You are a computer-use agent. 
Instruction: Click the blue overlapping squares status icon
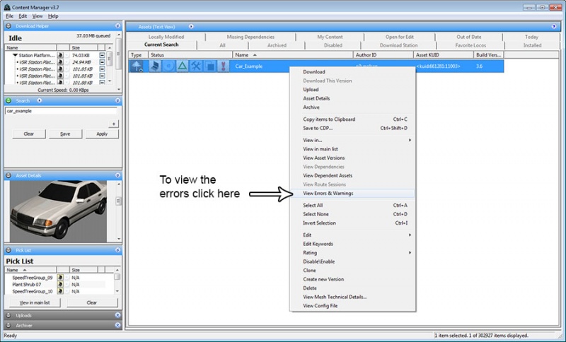(x=209, y=66)
